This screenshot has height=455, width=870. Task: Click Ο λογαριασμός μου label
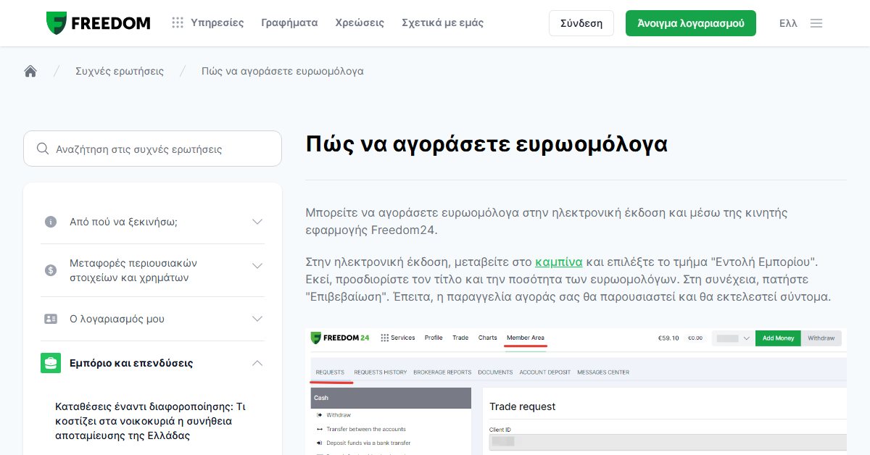click(117, 319)
